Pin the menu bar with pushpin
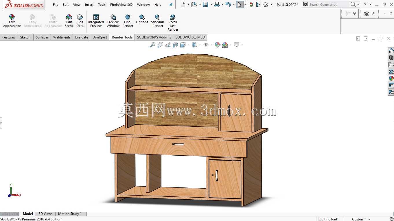Screen dimensions: 394x221 tap(171, 5)
